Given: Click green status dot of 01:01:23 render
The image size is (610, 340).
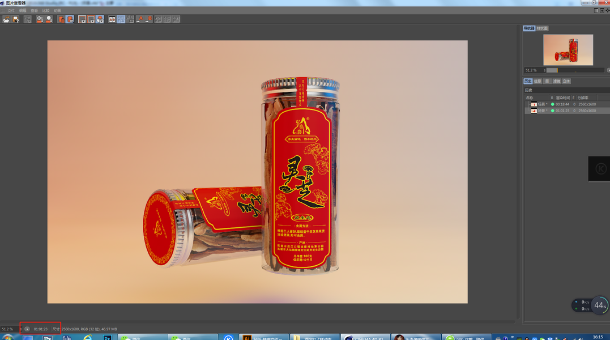Looking at the screenshot, I should (x=552, y=111).
